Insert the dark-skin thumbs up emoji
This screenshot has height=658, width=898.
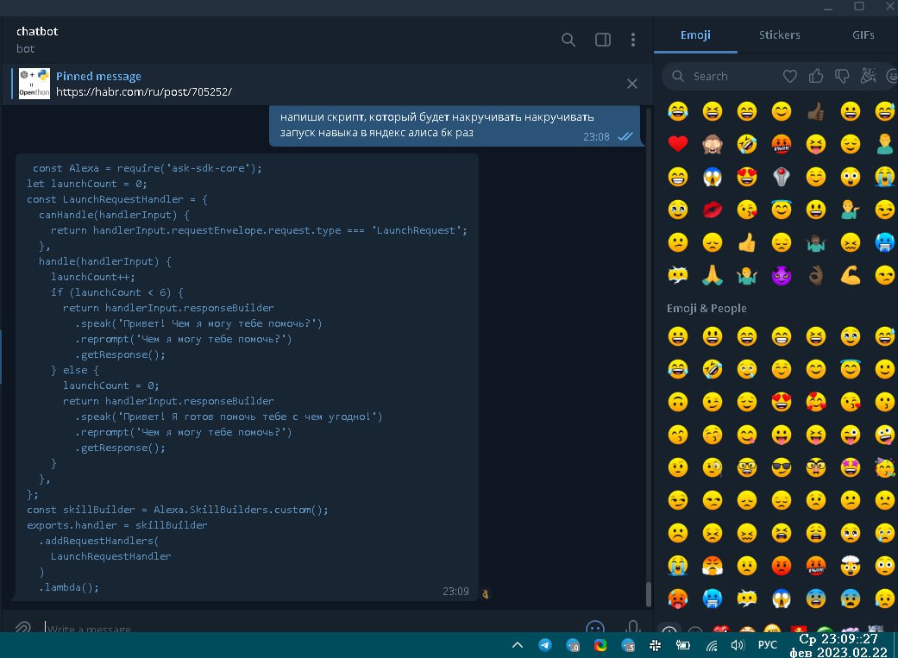point(815,111)
